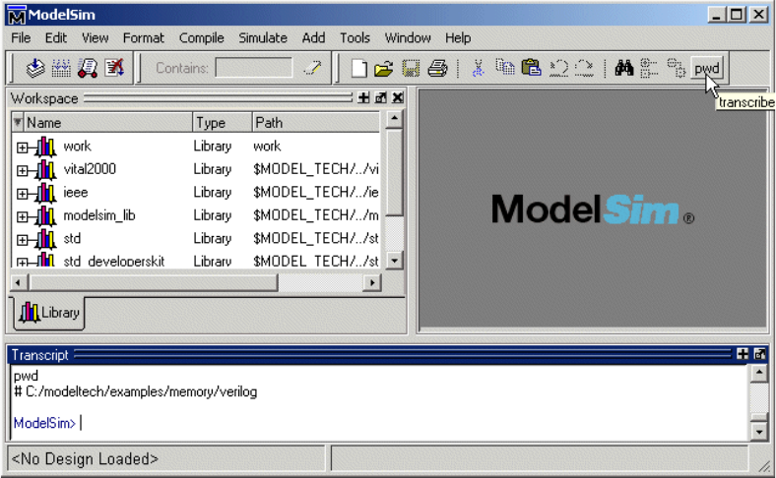Click the Save toolbar icon

[x=411, y=68]
